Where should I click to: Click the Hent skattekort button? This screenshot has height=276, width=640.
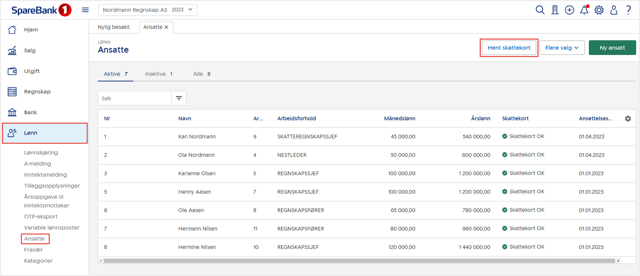pos(509,48)
